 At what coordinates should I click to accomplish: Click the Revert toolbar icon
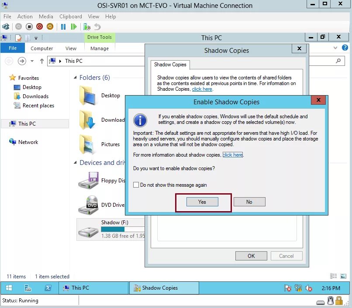(97, 27)
